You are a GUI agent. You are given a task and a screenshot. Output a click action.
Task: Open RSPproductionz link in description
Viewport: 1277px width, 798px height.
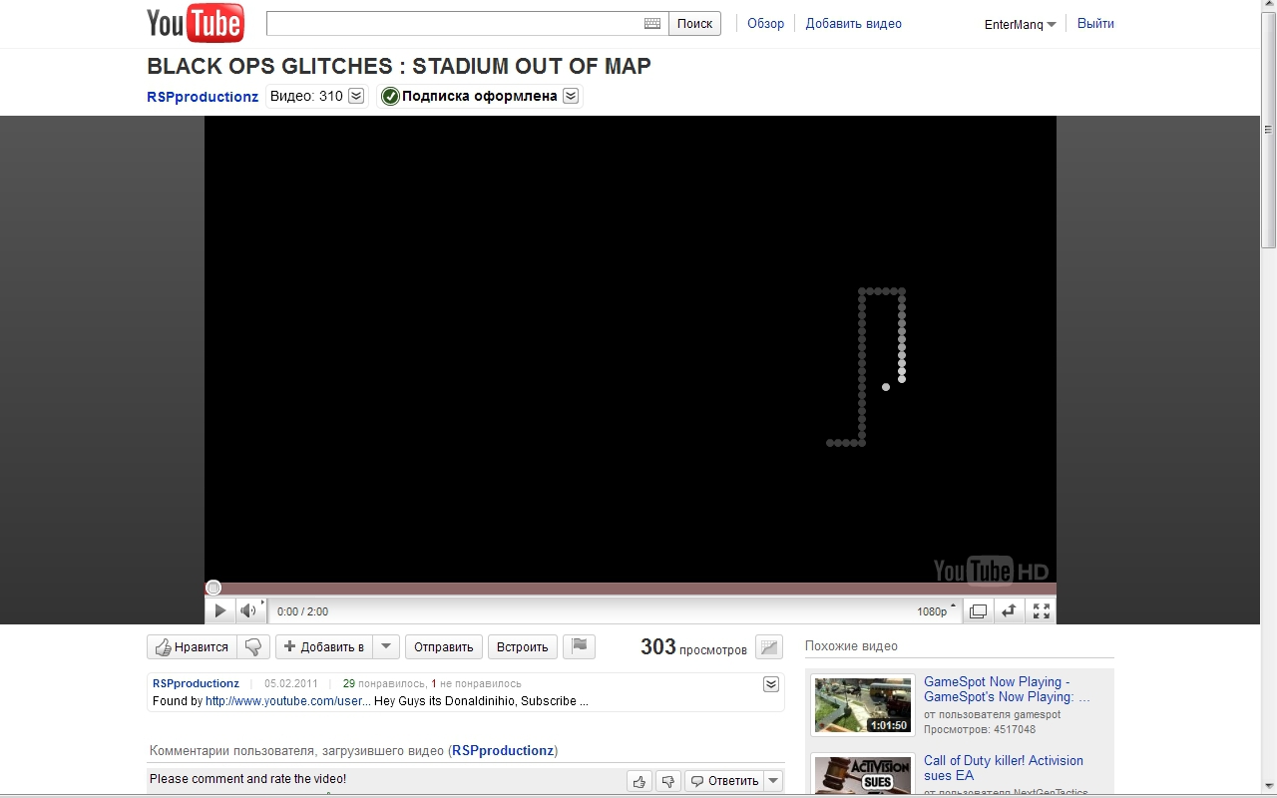tap(196, 684)
